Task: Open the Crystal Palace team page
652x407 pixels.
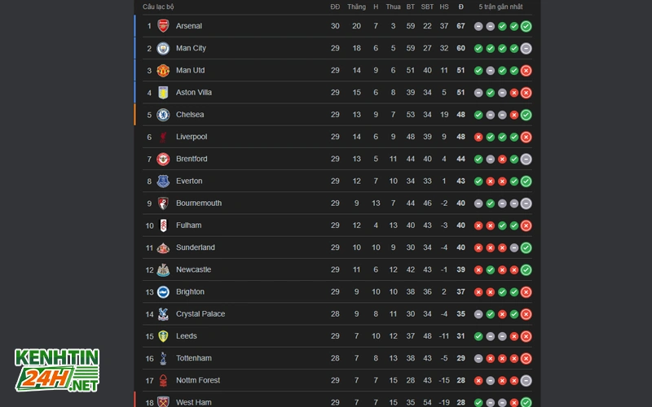Action: pos(200,314)
